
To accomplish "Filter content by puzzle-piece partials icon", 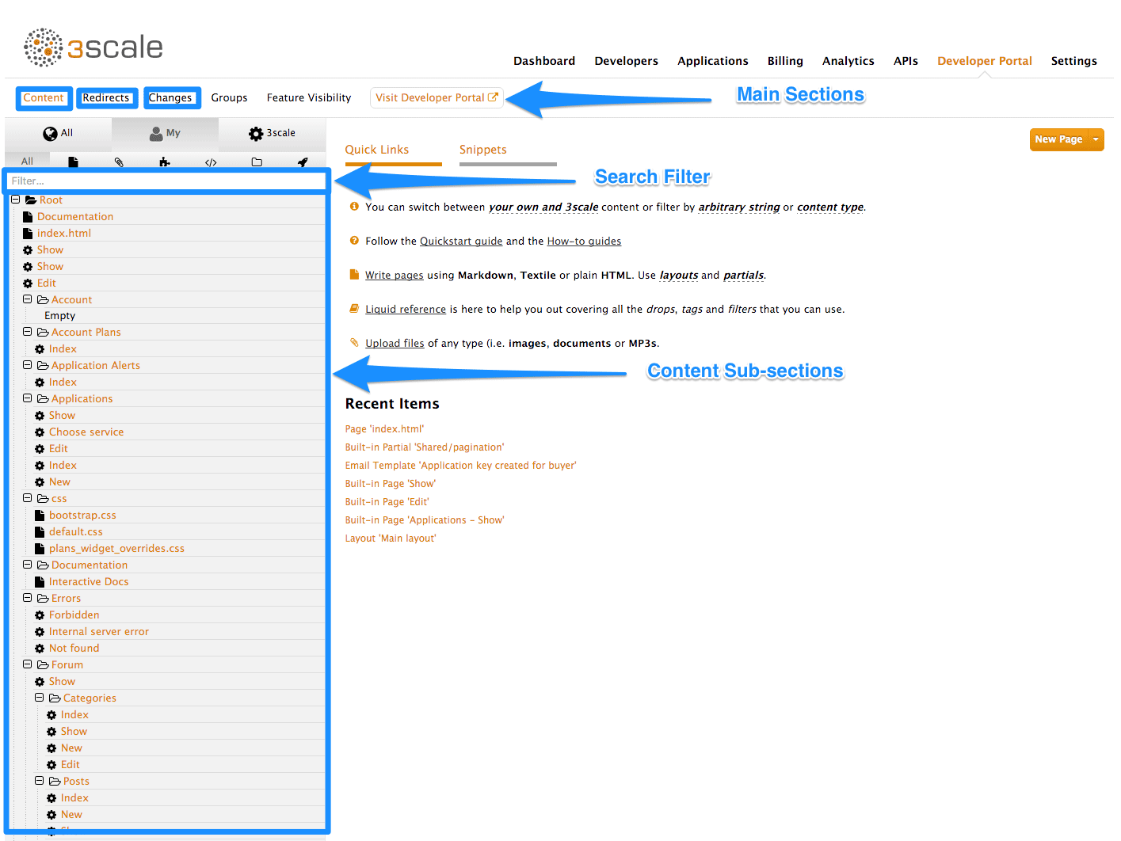I will tap(165, 162).
